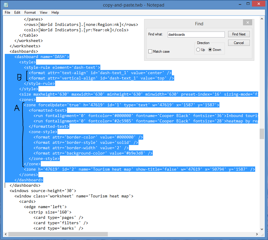268x240 pixels.
Task: Close the Find dialog with its X
Action: [247, 23]
